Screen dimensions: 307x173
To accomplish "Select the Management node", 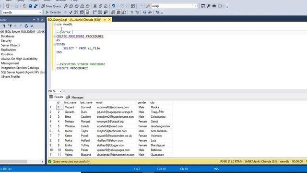I will click(10, 63).
